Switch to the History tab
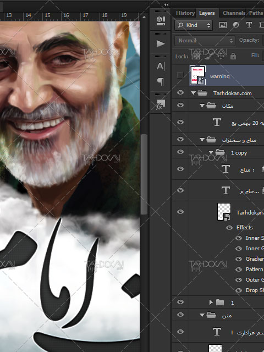Screen dimensions: 264x352 click(x=185, y=13)
